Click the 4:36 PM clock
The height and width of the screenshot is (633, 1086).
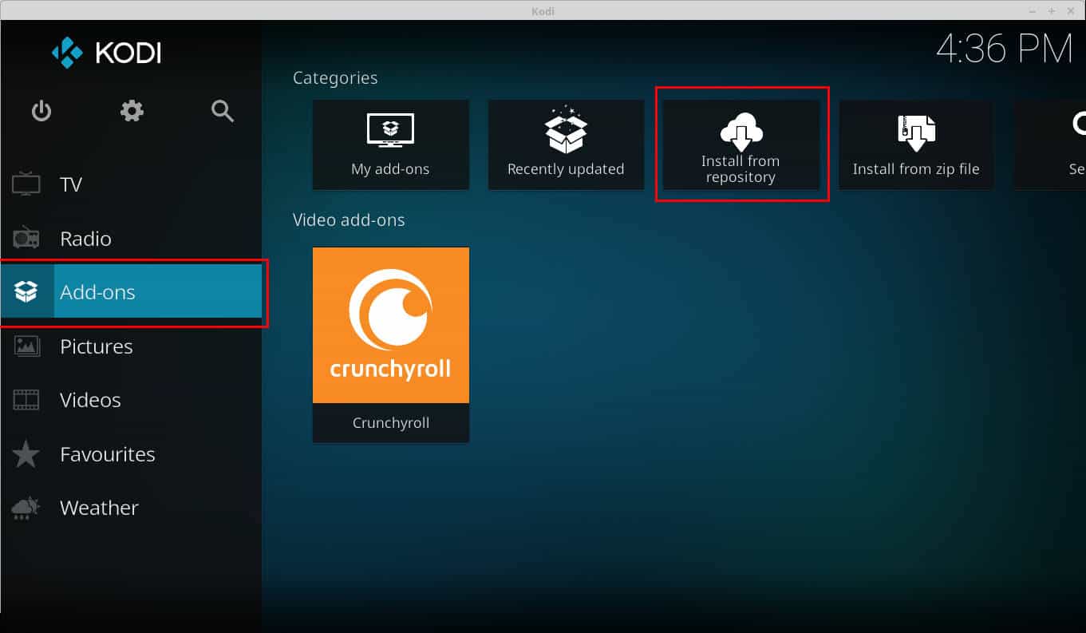coord(1005,49)
